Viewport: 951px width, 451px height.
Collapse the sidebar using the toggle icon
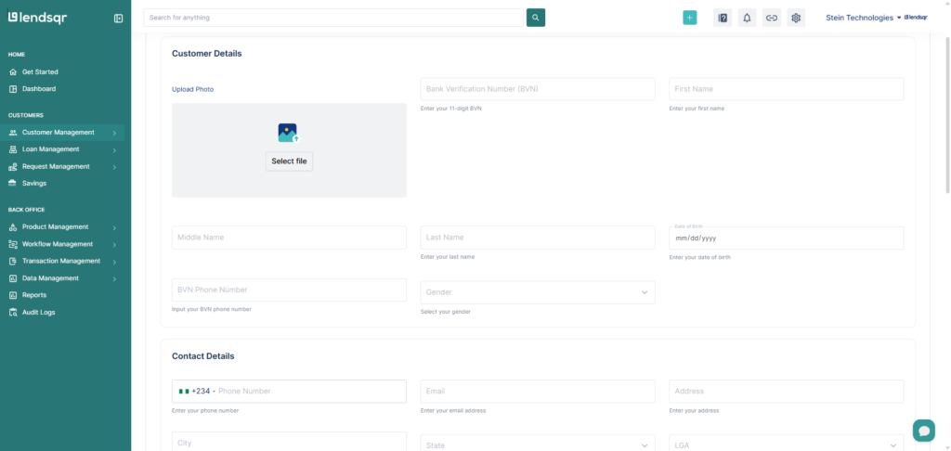click(x=118, y=18)
